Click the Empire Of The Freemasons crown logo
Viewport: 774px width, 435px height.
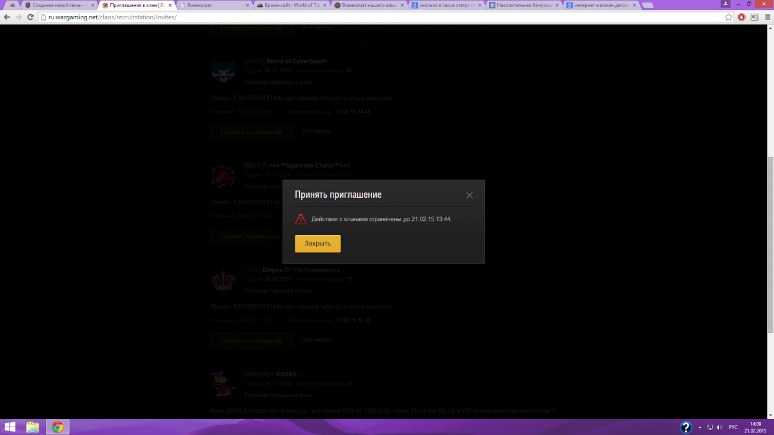(x=223, y=280)
